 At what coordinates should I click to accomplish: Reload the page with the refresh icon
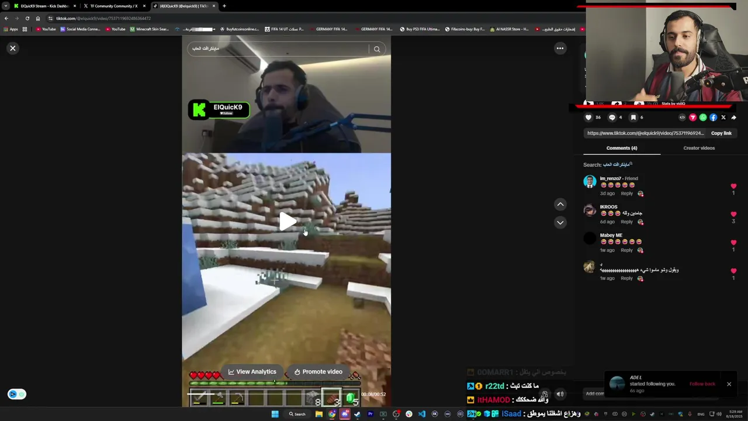pyautogui.click(x=27, y=18)
